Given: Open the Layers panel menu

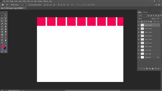Looking at the screenshot, I should click(161, 12).
